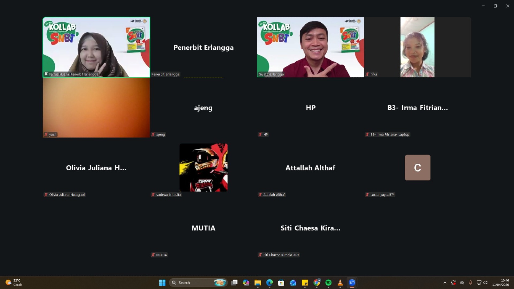Open the Start menu
The height and width of the screenshot is (289, 514).
(x=162, y=283)
